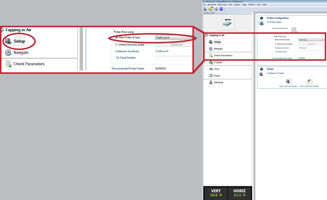This screenshot has width=327, height=200.
Task: Select the Scan workflow step
Action: coord(216,69)
